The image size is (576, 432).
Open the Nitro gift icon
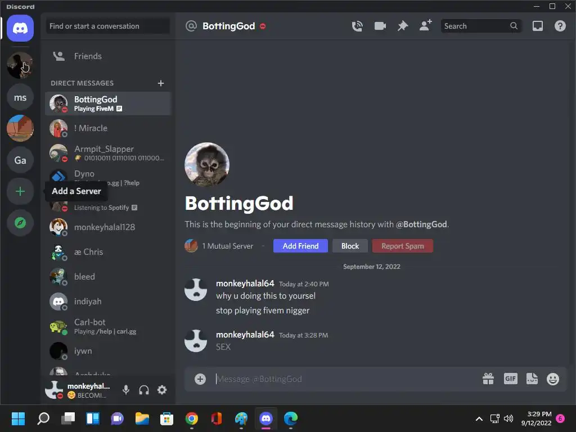point(488,379)
